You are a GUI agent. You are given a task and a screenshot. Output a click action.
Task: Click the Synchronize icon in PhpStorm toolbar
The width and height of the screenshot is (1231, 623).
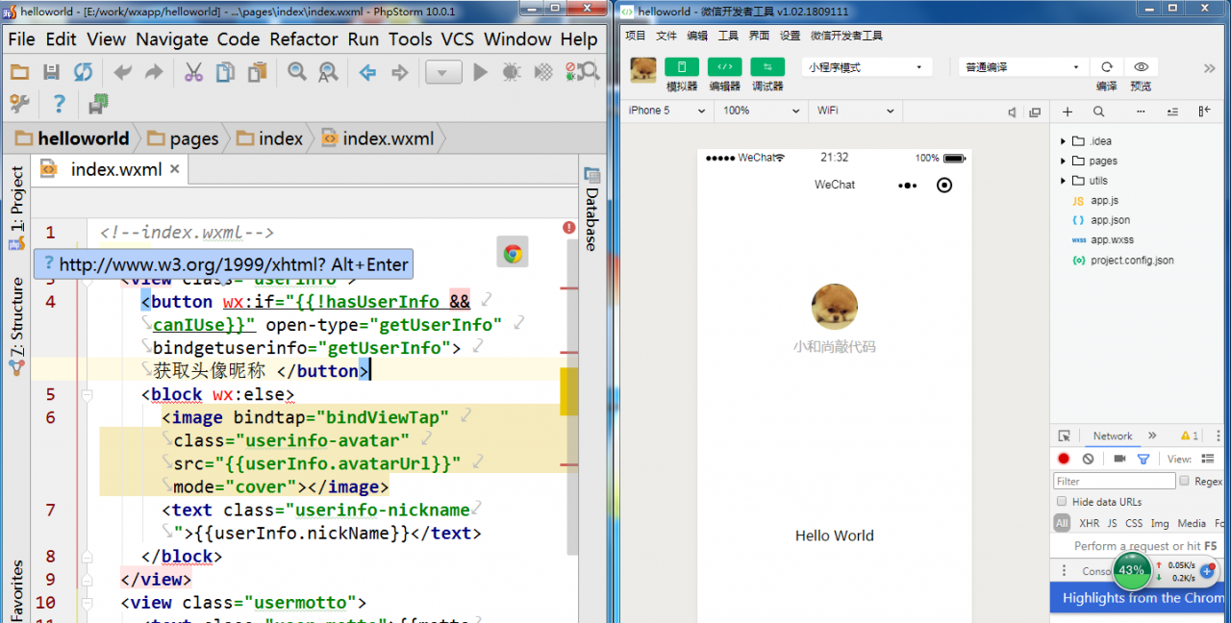tap(84, 72)
